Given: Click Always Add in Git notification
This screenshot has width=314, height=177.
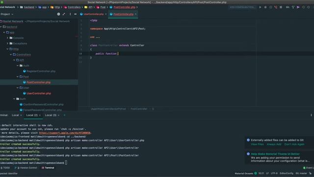Looking at the screenshot, I should 274,144.
